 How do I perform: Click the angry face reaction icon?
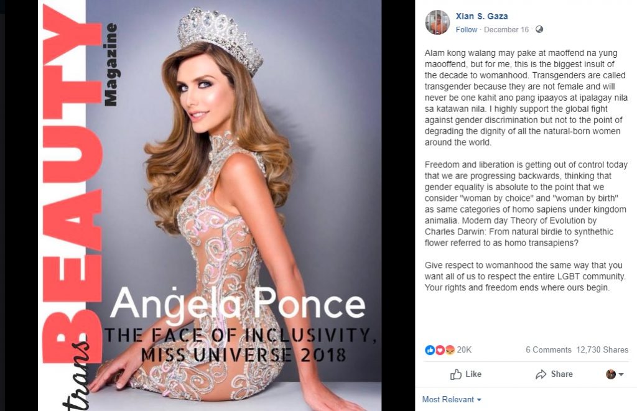pos(450,349)
